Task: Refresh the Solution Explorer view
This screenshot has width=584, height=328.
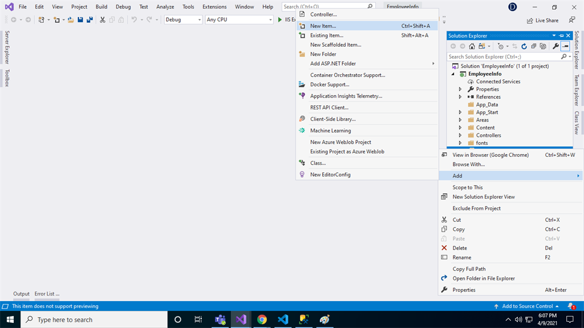Action: [x=524, y=46]
